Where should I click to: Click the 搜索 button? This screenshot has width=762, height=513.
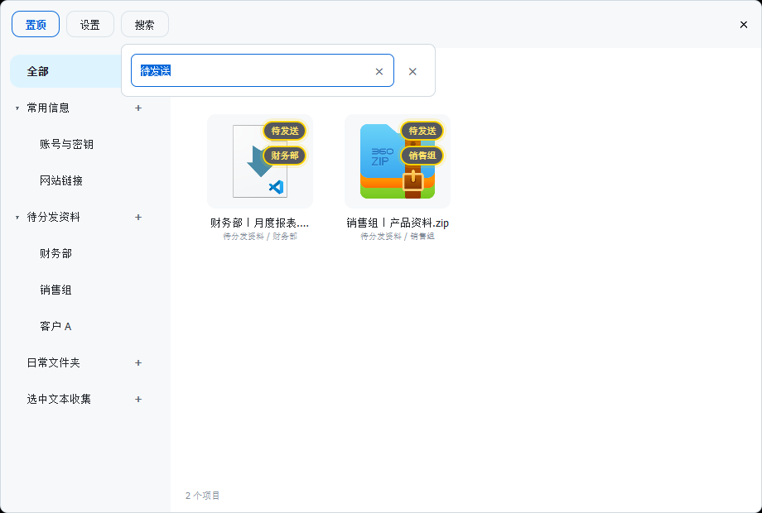tap(145, 24)
